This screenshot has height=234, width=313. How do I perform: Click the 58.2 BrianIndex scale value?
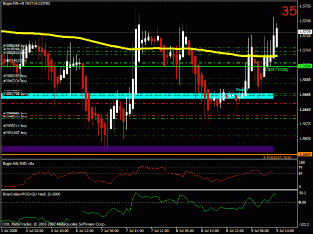[x=302, y=193]
